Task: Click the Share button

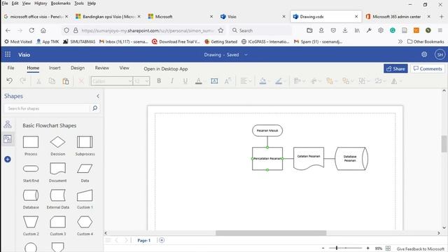Action: pos(395,69)
